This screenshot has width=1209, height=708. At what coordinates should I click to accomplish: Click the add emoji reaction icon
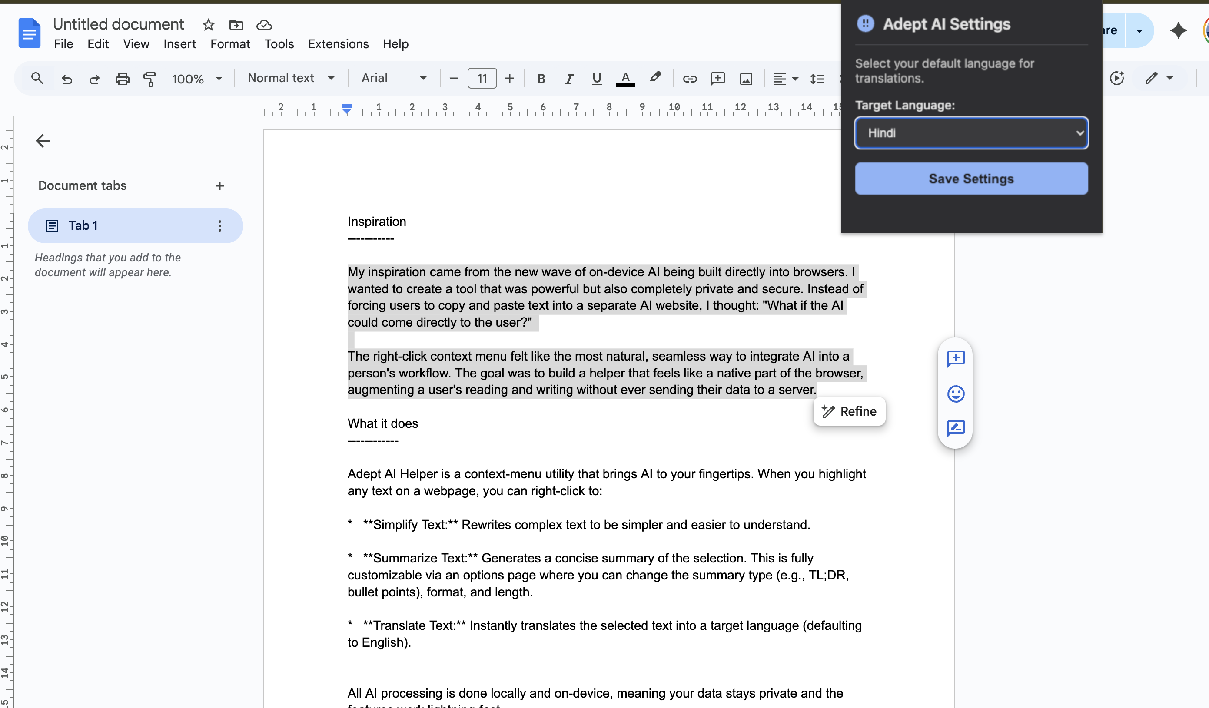click(x=955, y=394)
